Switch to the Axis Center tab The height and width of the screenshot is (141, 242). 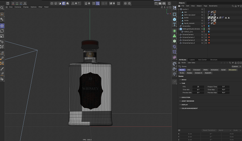pos(202,60)
